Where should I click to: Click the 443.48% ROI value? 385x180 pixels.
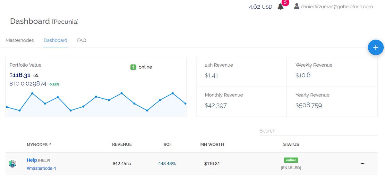pyautogui.click(x=167, y=164)
